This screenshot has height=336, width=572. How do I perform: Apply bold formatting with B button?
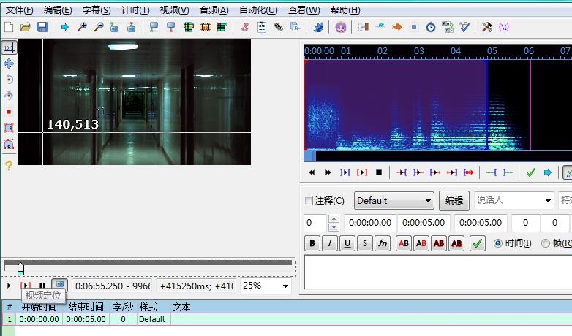[312, 244]
